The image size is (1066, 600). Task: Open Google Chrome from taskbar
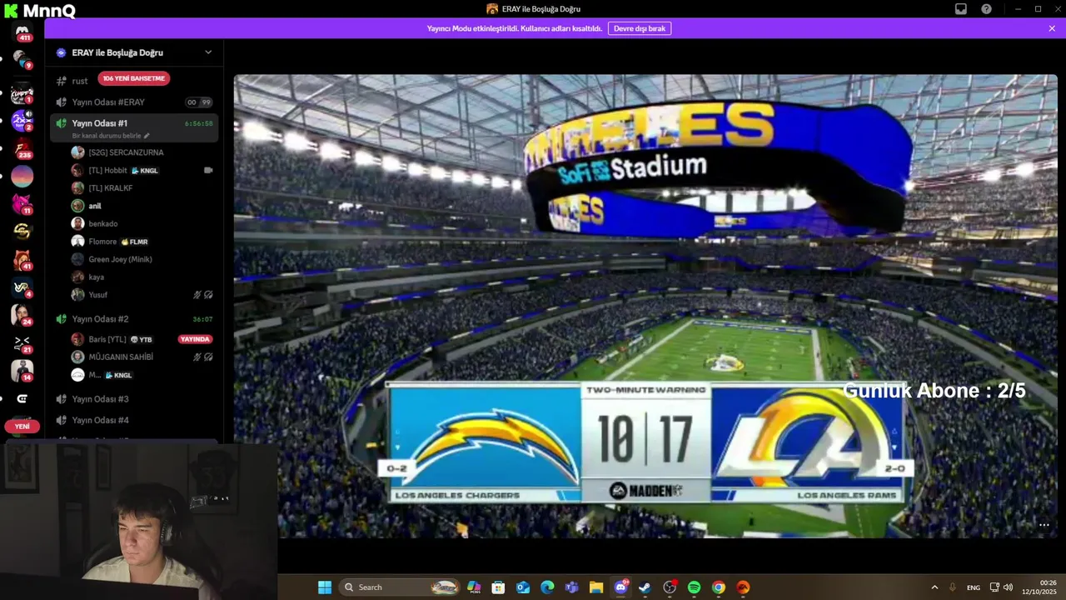pyautogui.click(x=718, y=587)
